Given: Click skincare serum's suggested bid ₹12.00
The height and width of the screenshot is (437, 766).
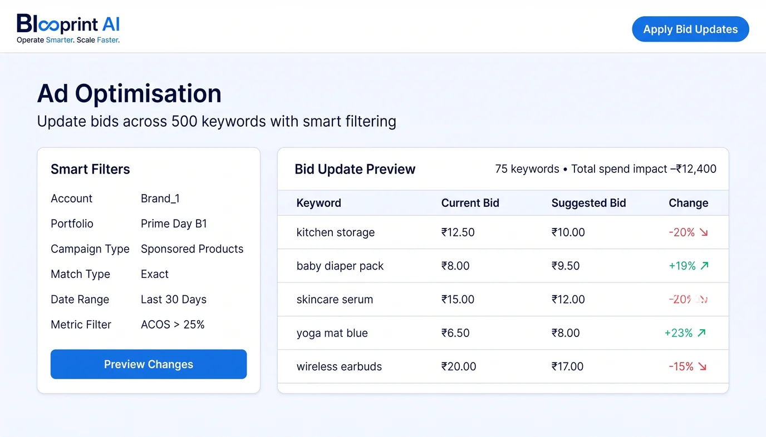Looking at the screenshot, I should 568,299.
